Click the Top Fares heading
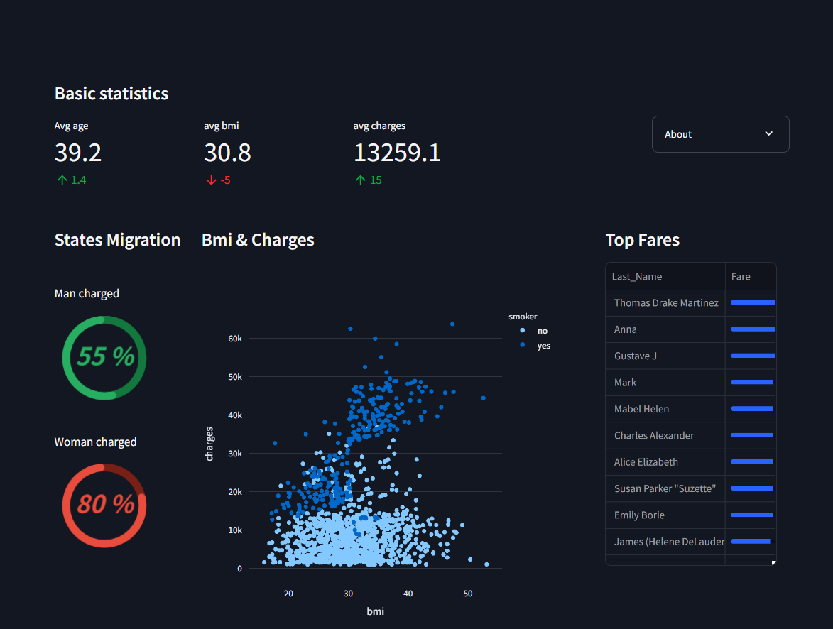 coord(642,239)
